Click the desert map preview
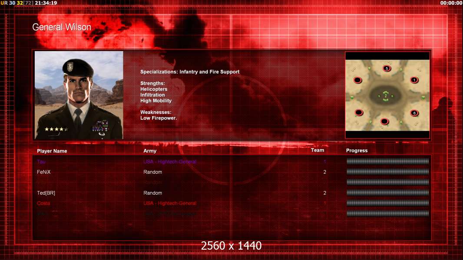Image resolution: width=463 pixels, height=260 pixels. point(387,95)
